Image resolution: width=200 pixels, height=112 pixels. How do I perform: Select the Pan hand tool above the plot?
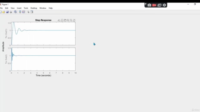tap(65, 20)
